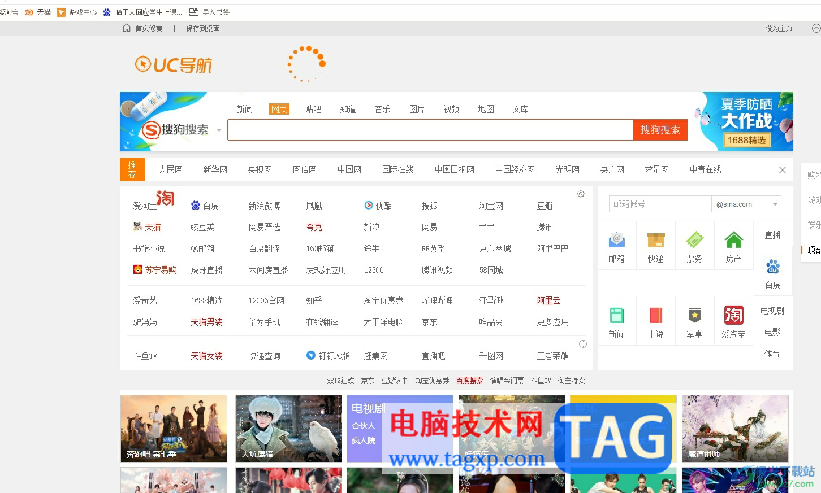Viewport: 821px width, 493px height.
Task: Click the site list settings gear icon
Action: pyautogui.click(x=581, y=194)
